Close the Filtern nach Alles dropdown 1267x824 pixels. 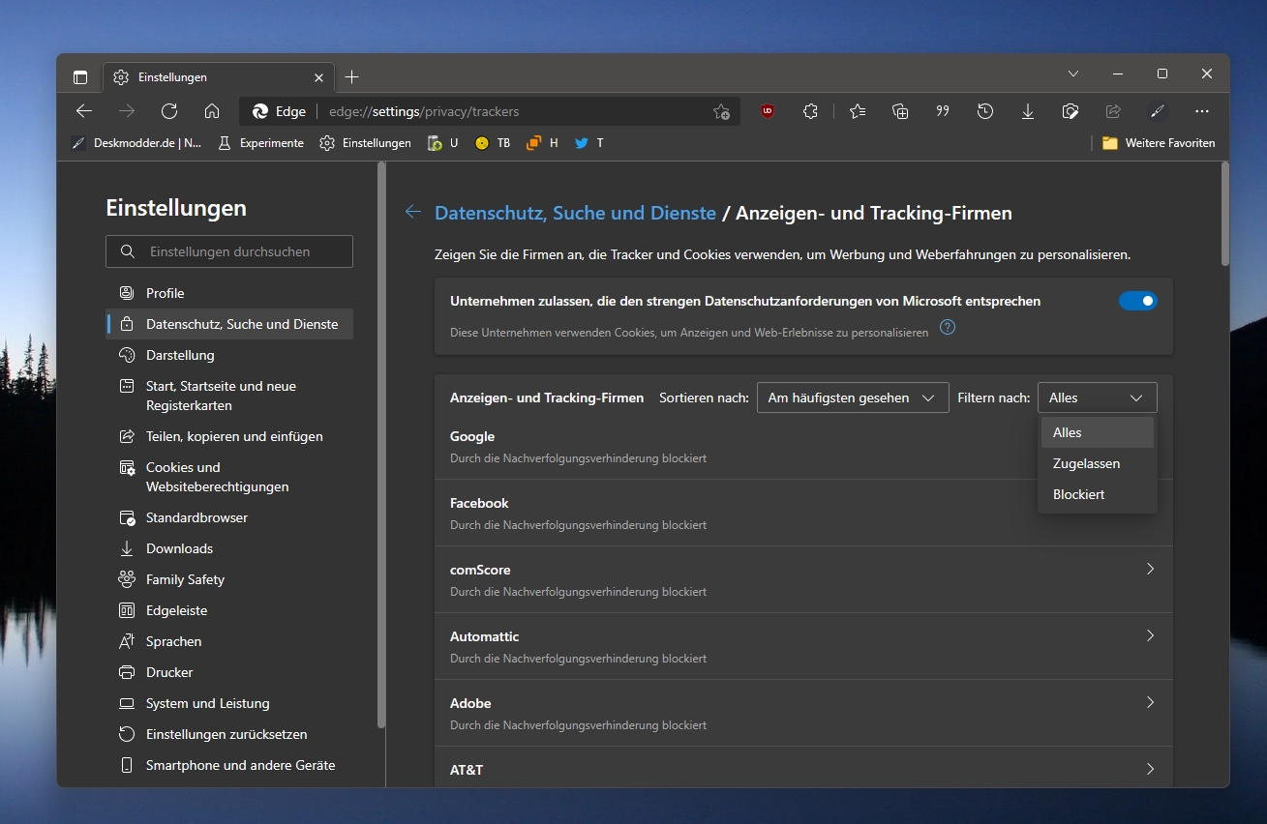tap(1098, 397)
